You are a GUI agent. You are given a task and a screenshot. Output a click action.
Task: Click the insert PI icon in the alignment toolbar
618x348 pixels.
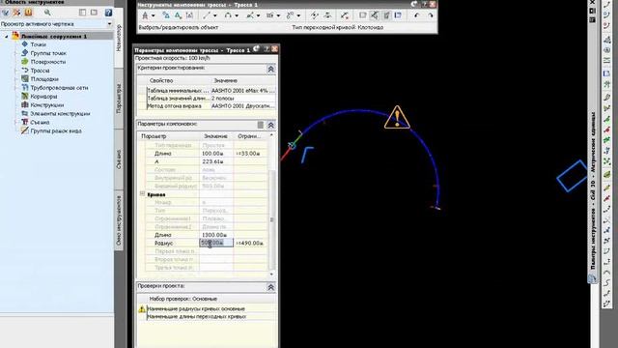coord(314,15)
